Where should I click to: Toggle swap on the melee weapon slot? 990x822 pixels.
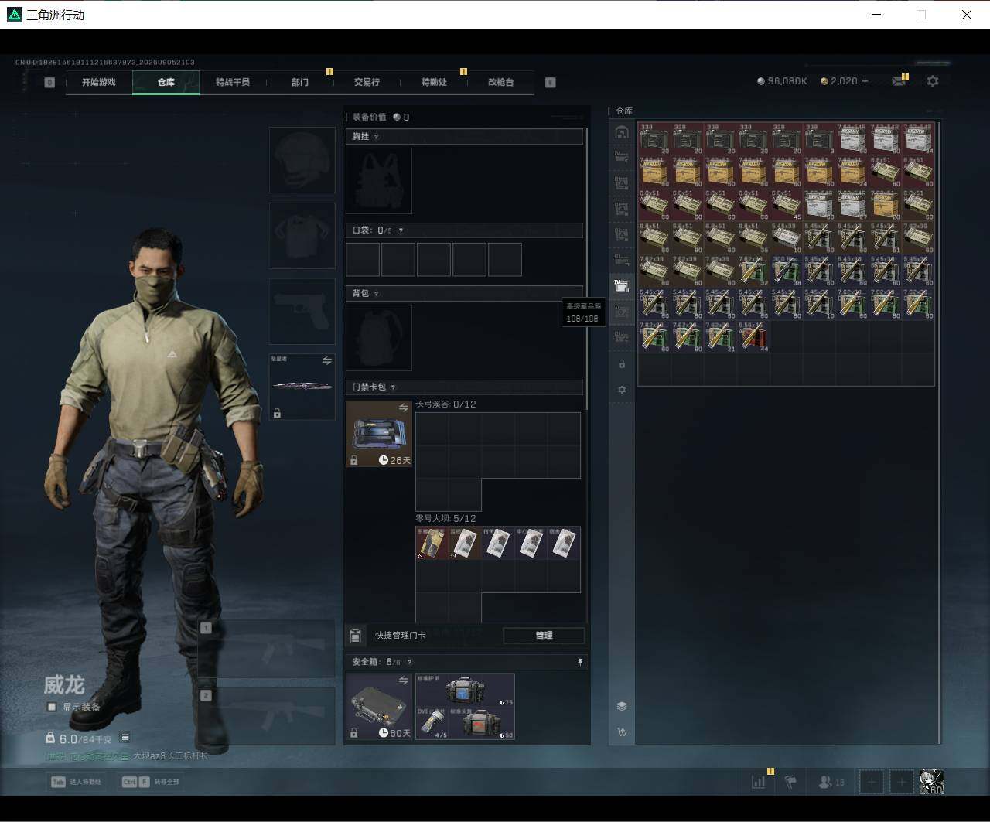(x=326, y=361)
